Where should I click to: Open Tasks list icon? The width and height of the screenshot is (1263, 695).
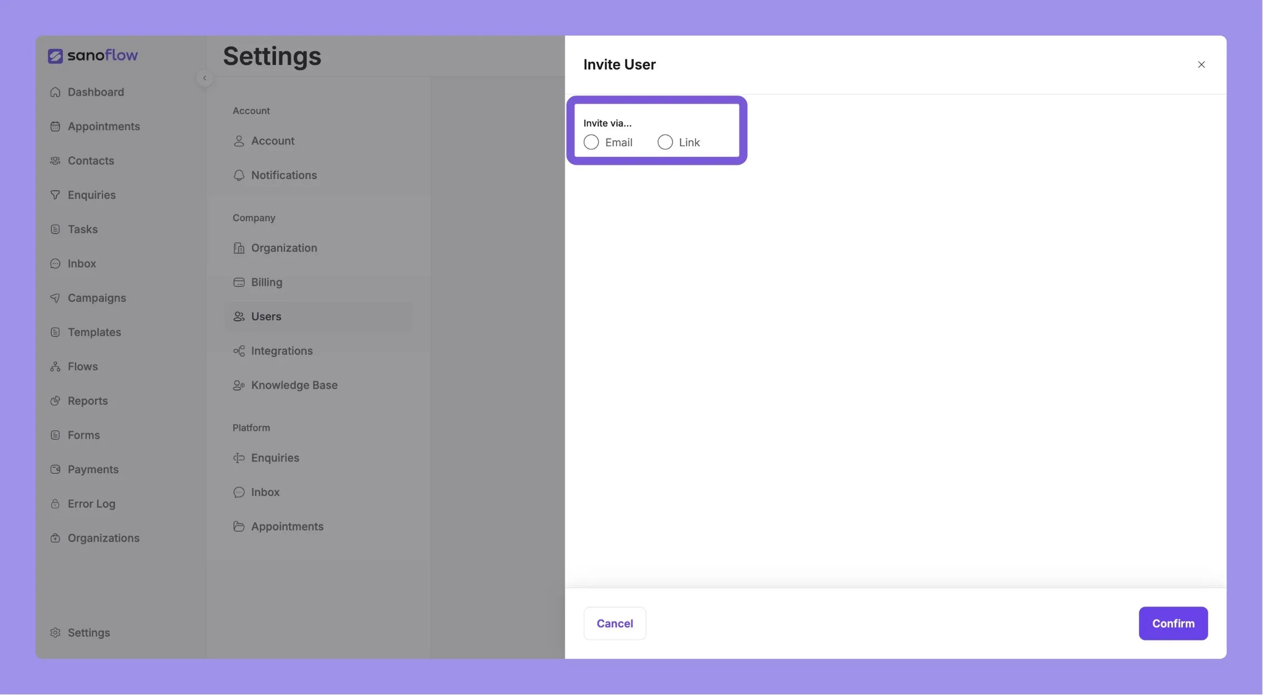[x=55, y=230]
